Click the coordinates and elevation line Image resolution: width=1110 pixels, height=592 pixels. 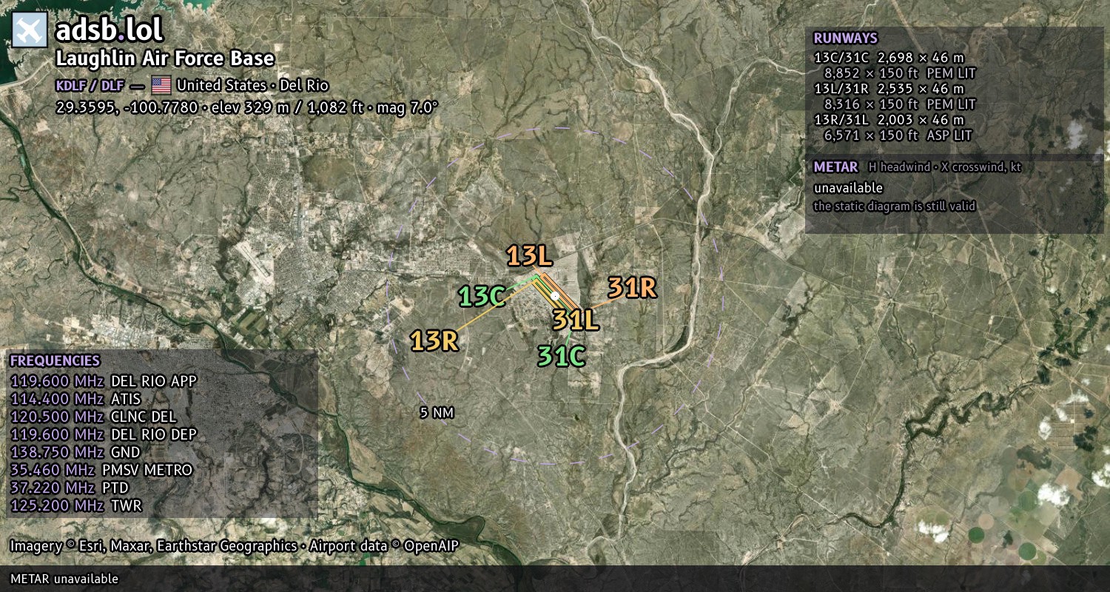click(x=247, y=107)
